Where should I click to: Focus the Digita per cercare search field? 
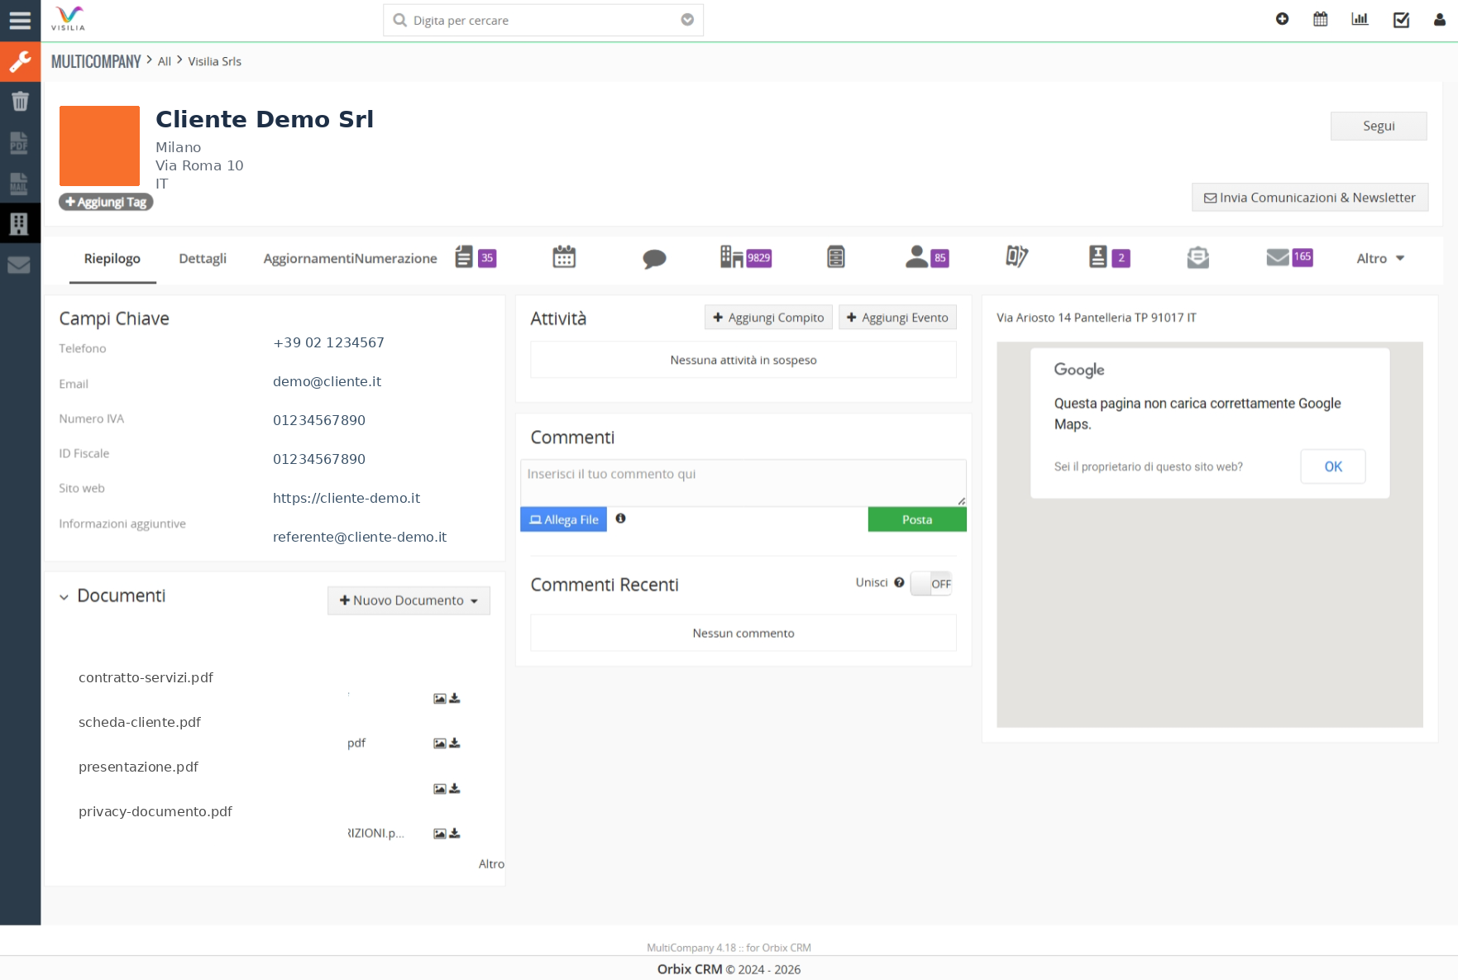[x=543, y=20]
